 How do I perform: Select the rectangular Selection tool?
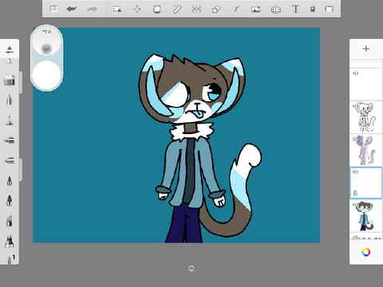tap(117, 9)
